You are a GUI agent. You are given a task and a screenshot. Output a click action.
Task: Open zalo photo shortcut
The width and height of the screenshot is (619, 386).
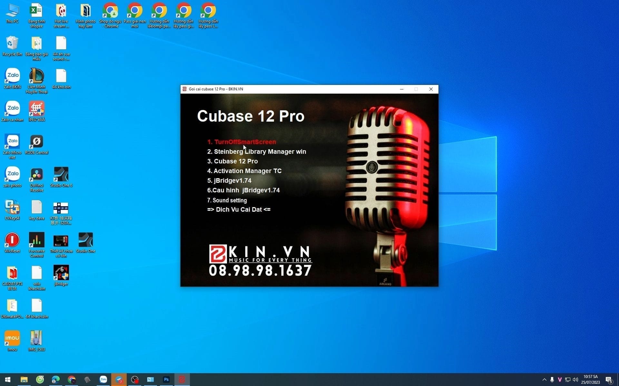[x=12, y=177]
